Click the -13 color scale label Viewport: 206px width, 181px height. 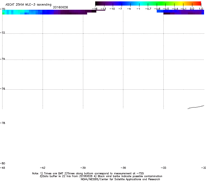[103, 9]
